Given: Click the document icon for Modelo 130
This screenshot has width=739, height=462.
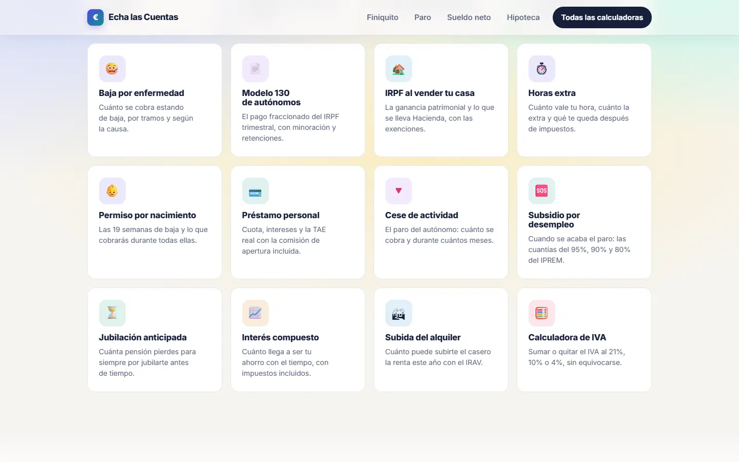Looking at the screenshot, I should pos(256,69).
